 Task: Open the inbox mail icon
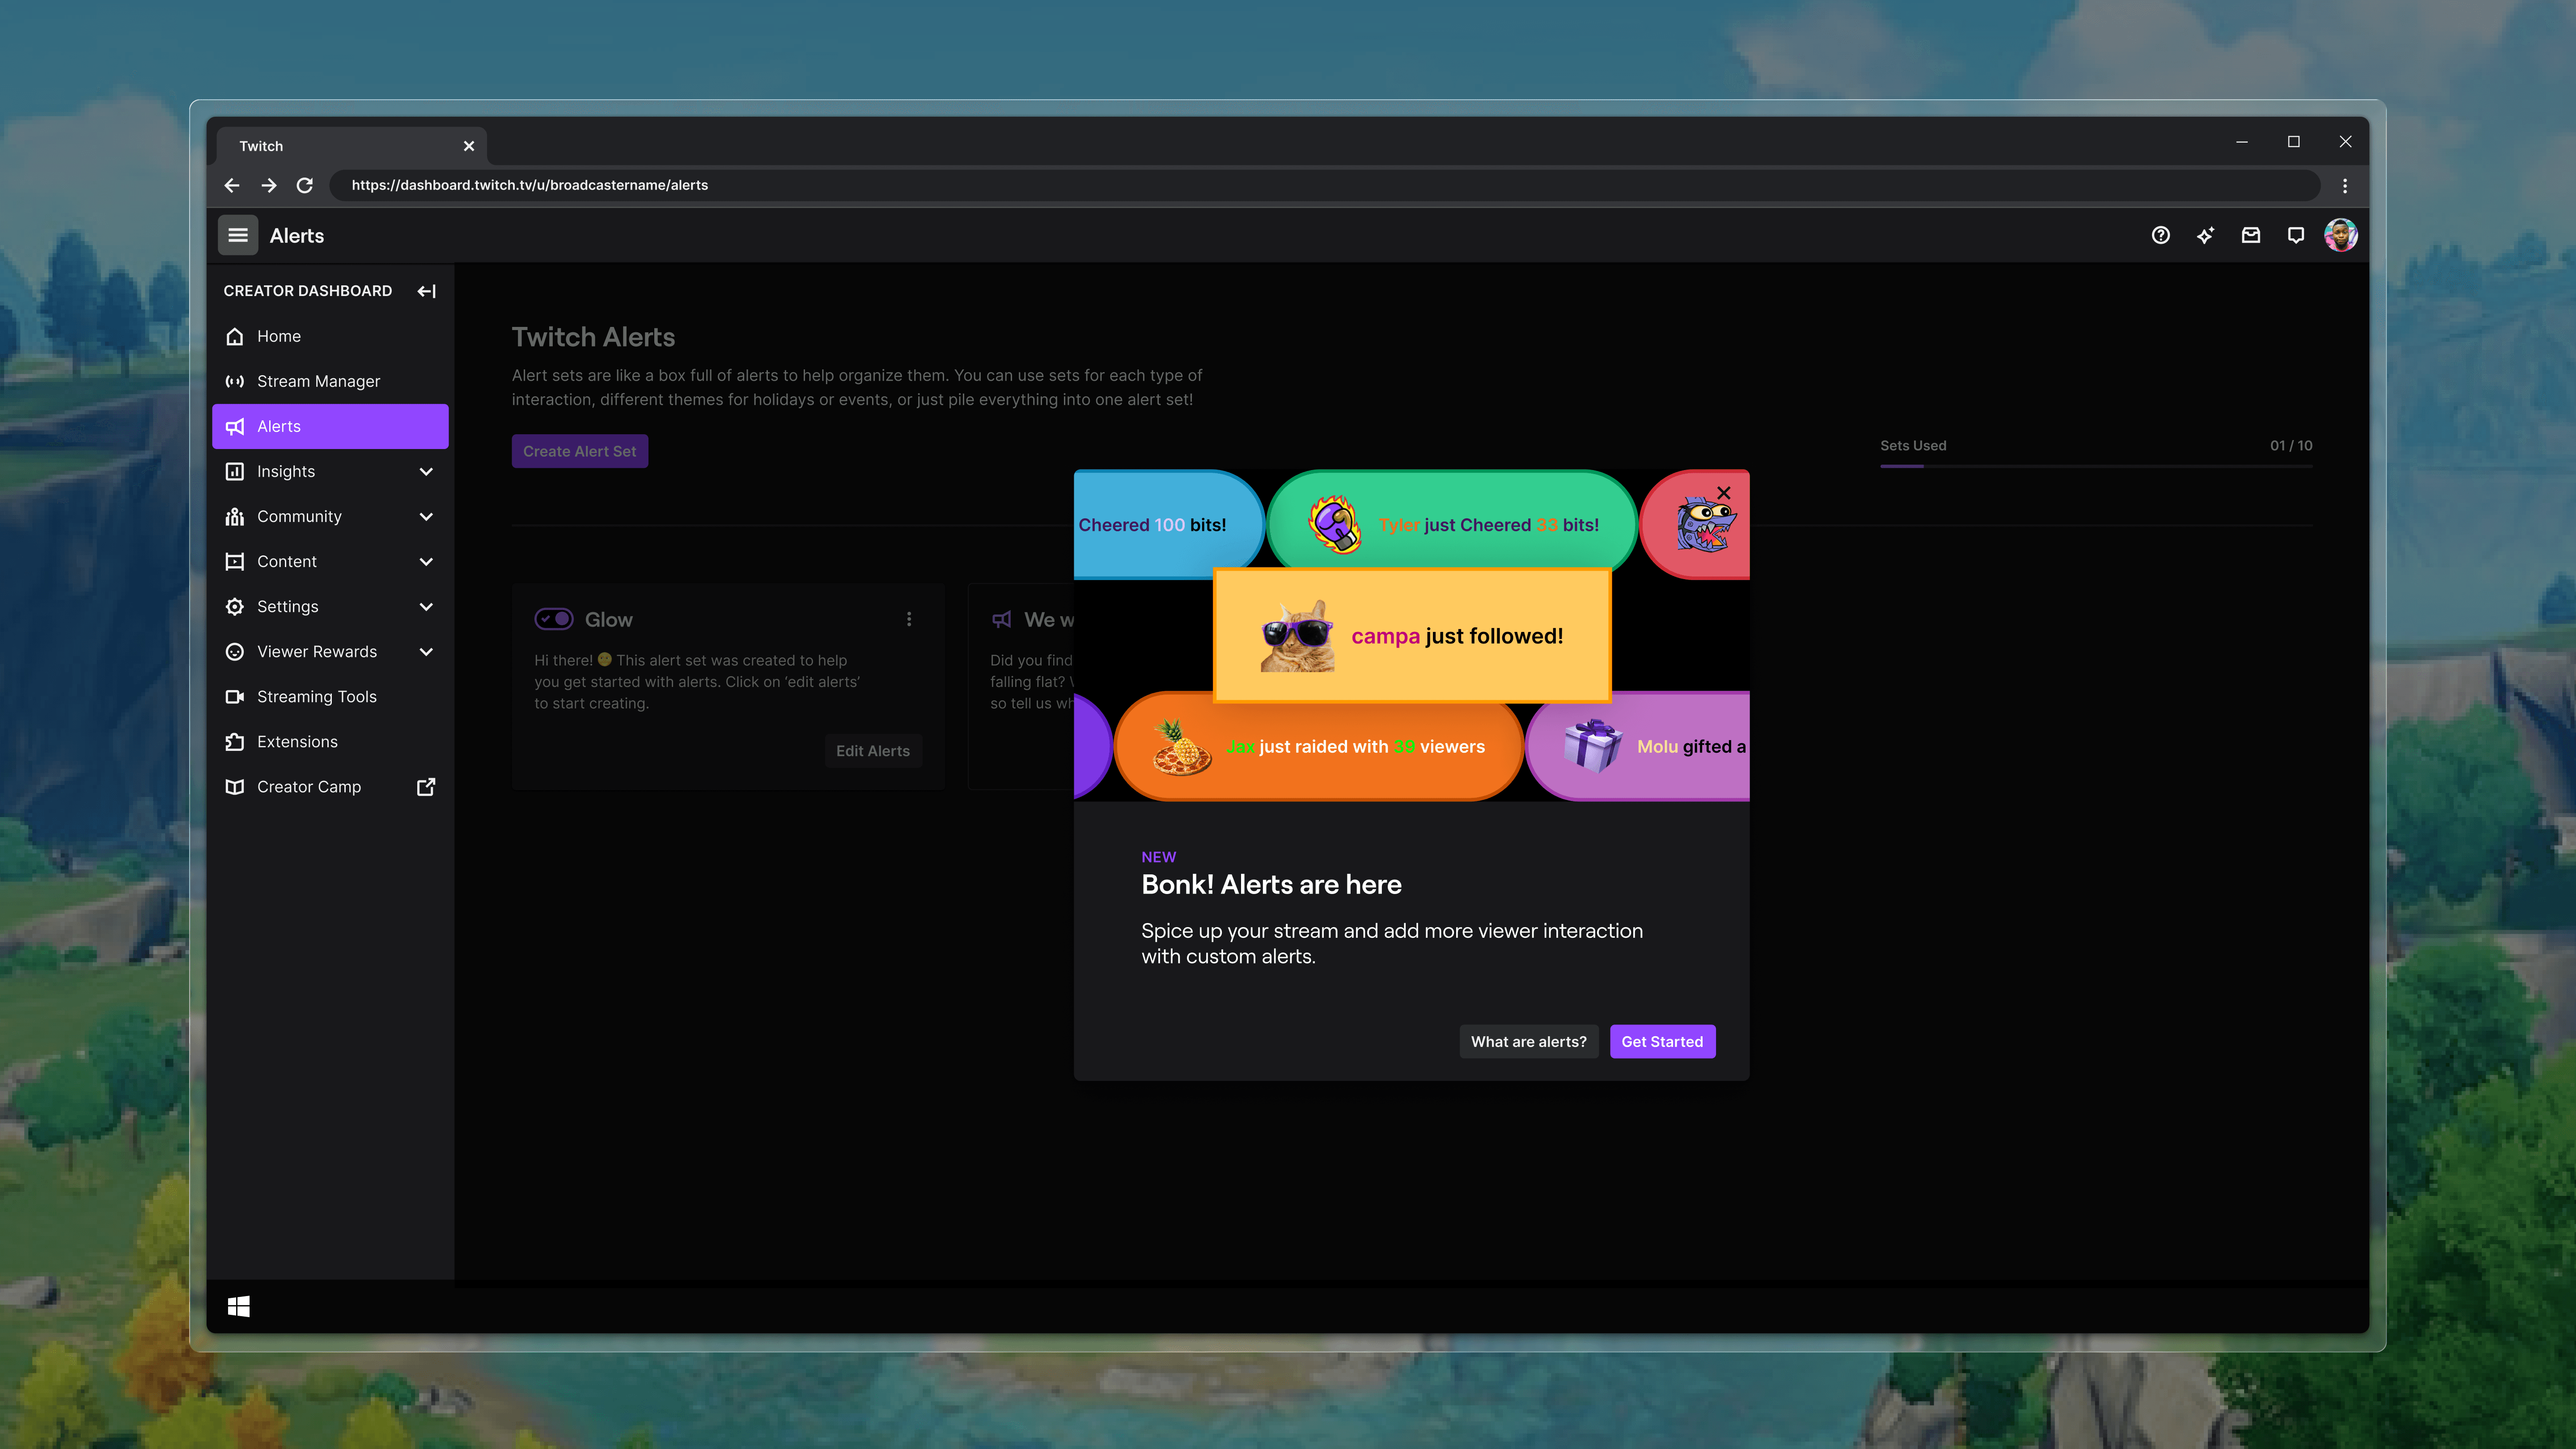pyautogui.click(x=2250, y=235)
